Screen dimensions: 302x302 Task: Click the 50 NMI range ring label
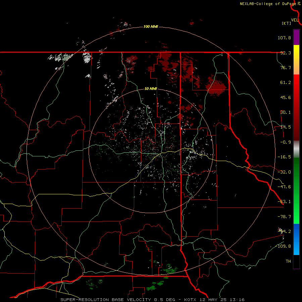[151, 89]
